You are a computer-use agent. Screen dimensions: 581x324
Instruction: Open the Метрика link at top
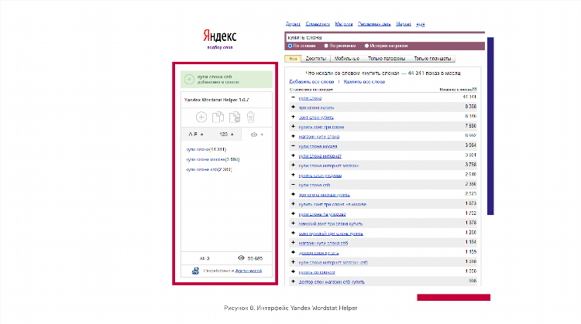pyautogui.click(x=344, y=24)
